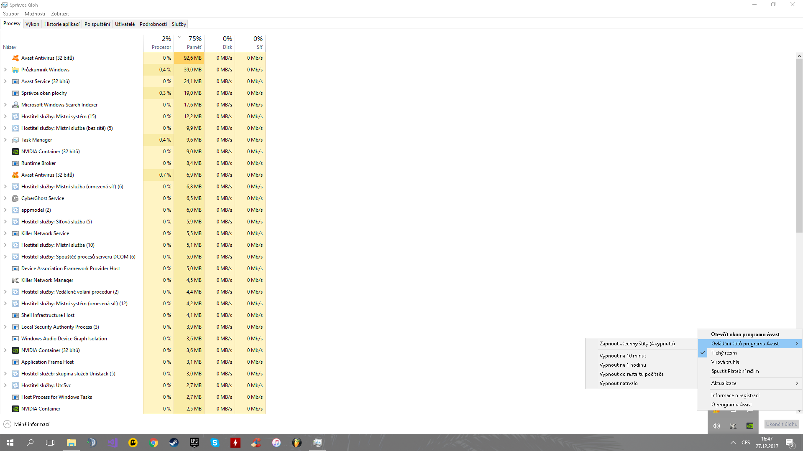Open O programu Avast
Viewport: 803px width, 451px height.
[x=750, y=405]
